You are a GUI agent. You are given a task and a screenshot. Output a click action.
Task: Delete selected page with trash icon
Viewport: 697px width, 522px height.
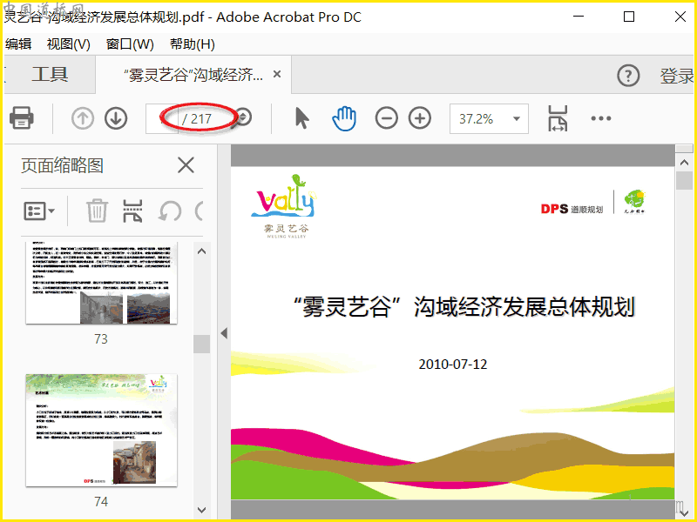[97, 211]
